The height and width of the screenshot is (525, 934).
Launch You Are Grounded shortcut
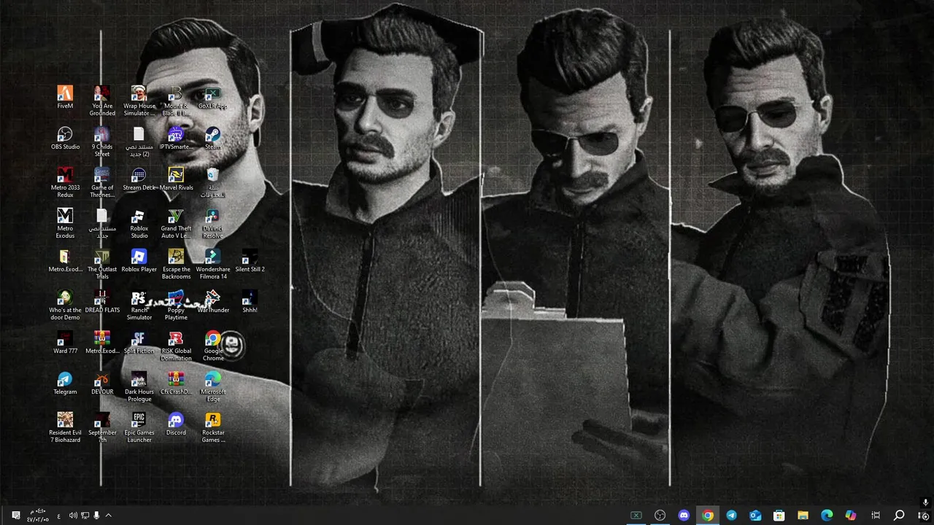102,101
